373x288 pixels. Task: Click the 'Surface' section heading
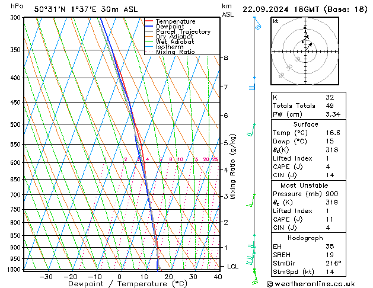click(x=305, y=124)
